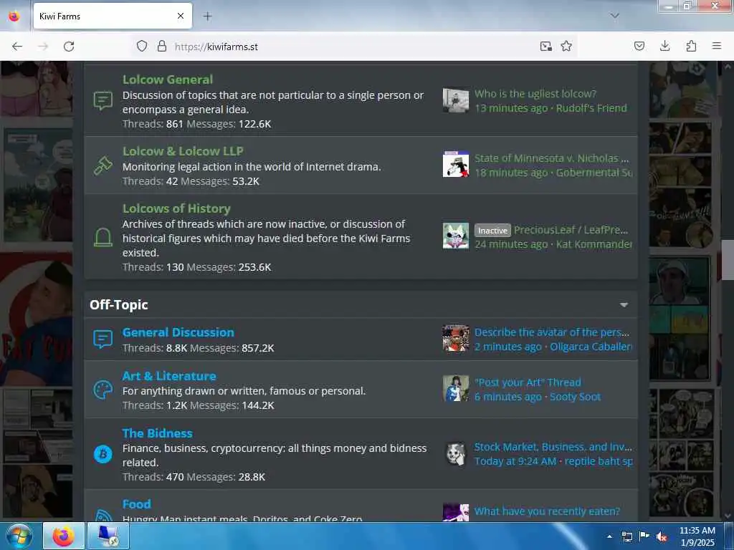
Task: Click the palette icon for Art & Literature
Action: (x=103, y=390)
